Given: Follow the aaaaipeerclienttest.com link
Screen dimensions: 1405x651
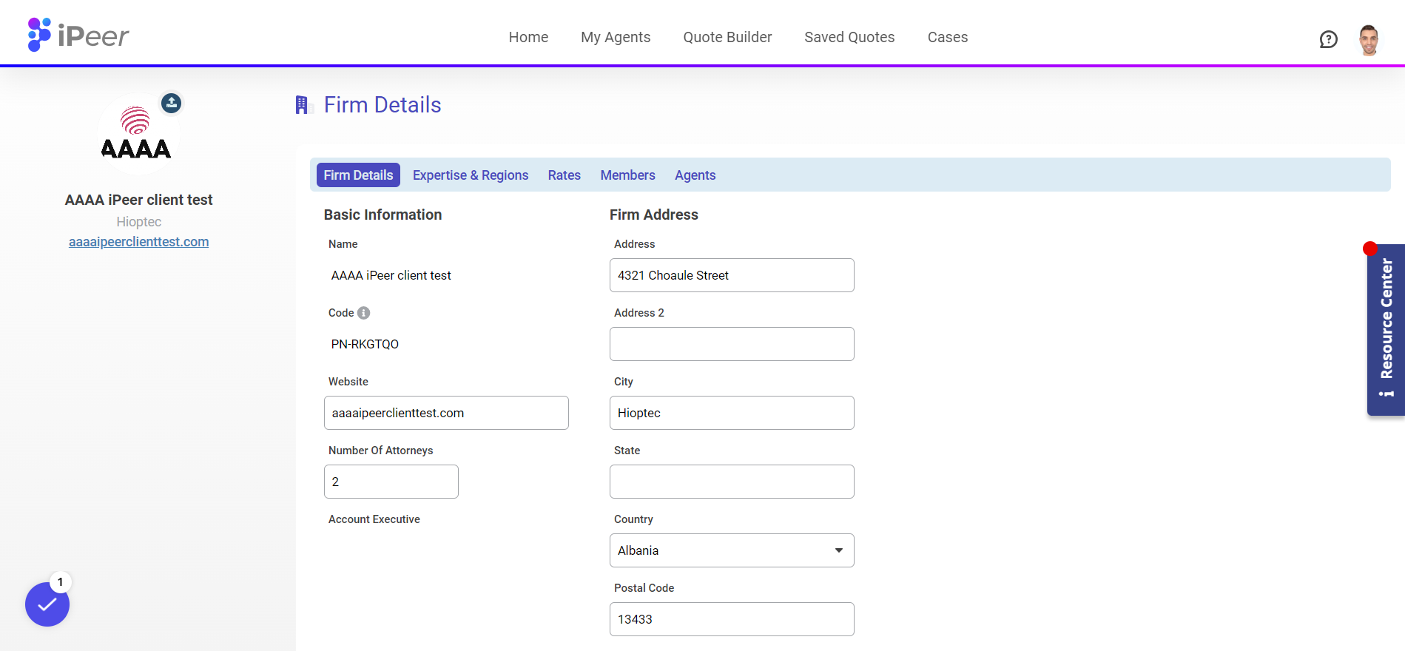Looking at the screenshot, I should tap(138, 242).
